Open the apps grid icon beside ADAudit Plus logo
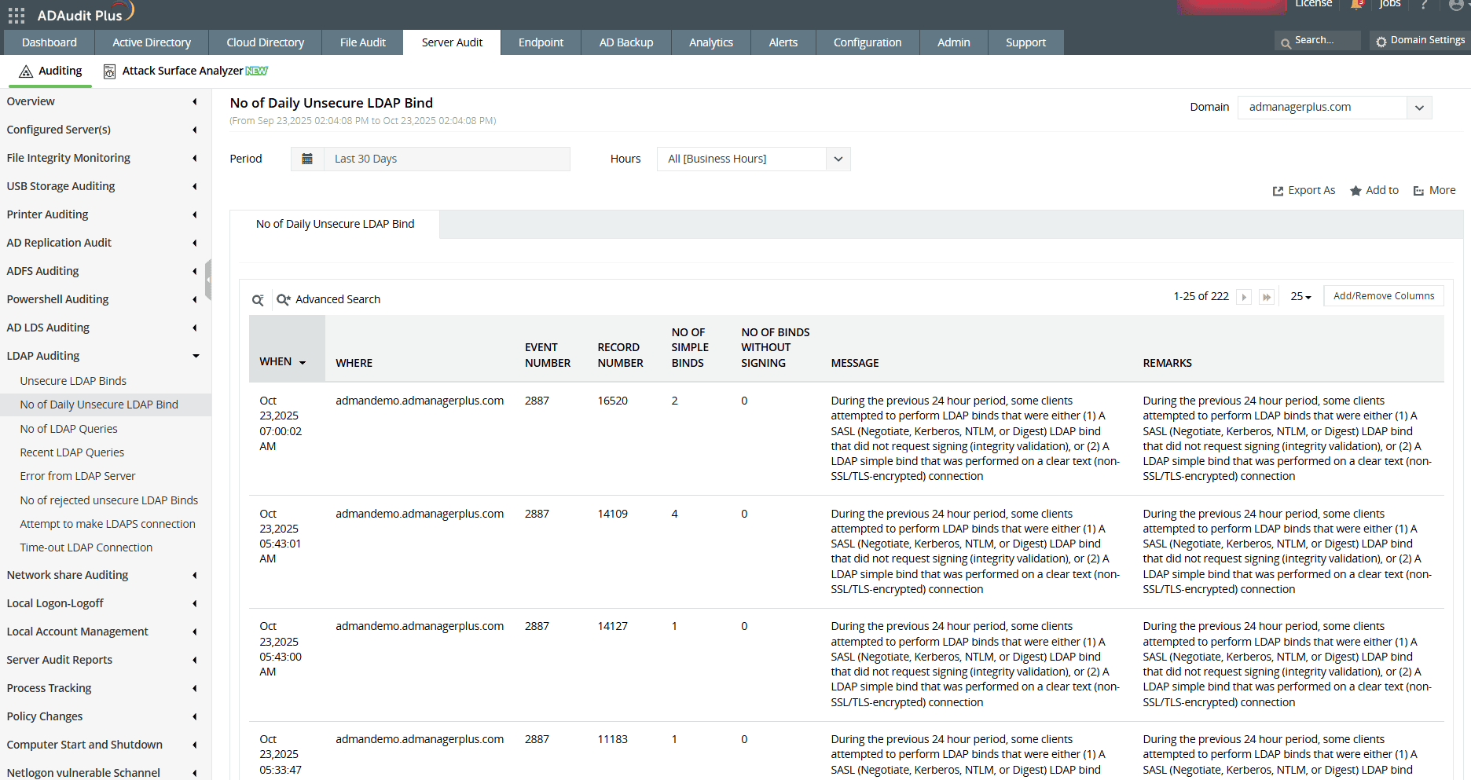1471x780 pixels. [16, 13]
